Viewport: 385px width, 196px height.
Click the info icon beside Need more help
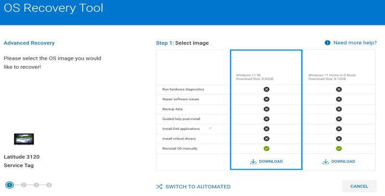click(x=328, y=43)
